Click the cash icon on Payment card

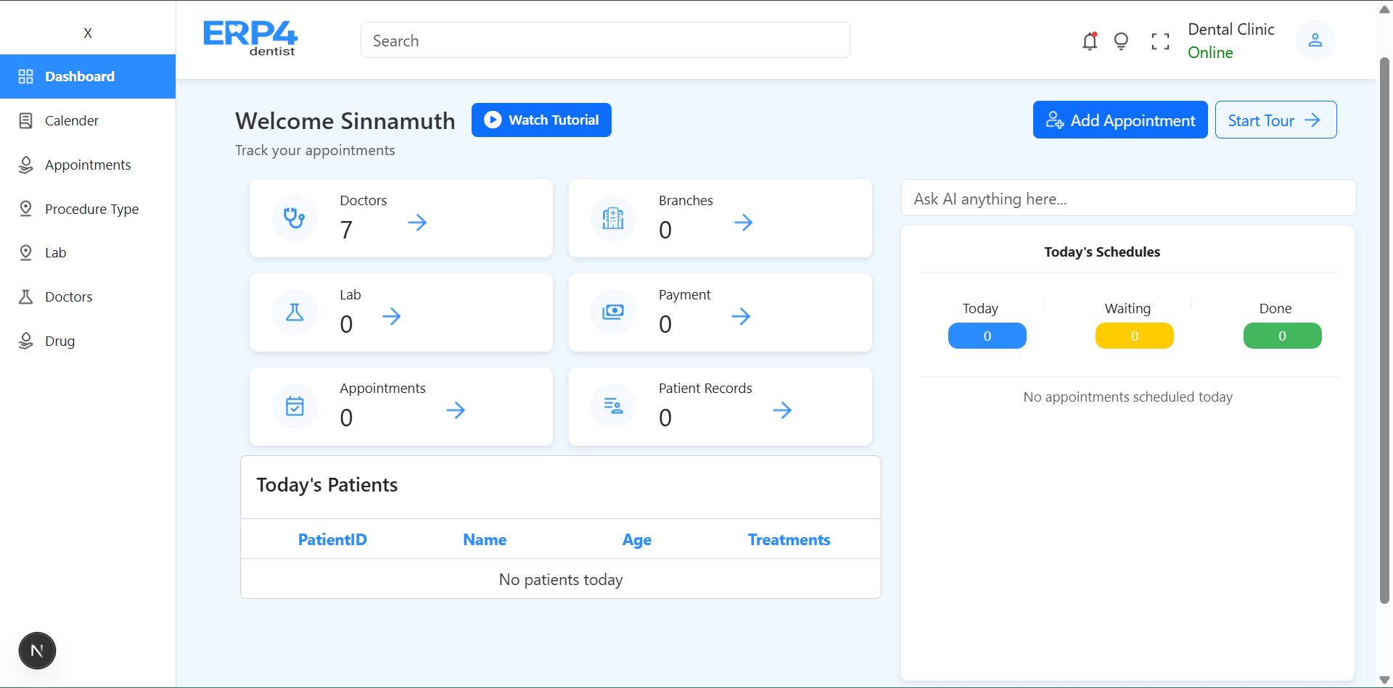tap(613, 312)
